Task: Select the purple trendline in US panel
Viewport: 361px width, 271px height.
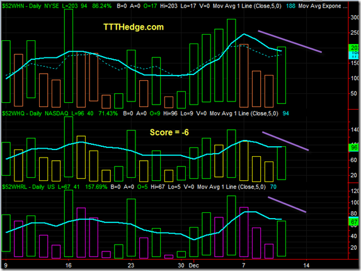Action: click(x=287, y=204)
